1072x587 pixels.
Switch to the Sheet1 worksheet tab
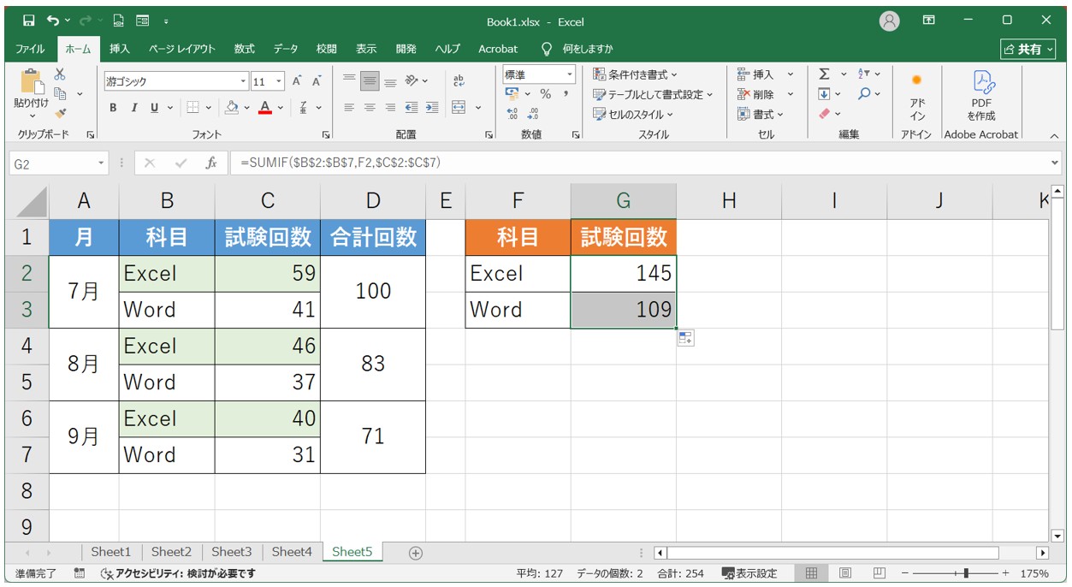point(111,552)
